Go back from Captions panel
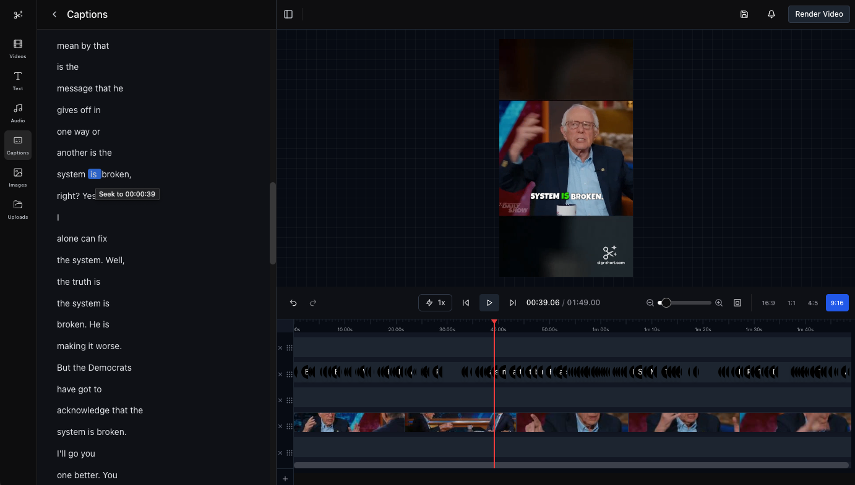Image resolution: width=855 pixels, height=485 pixels. click(54, 14)
